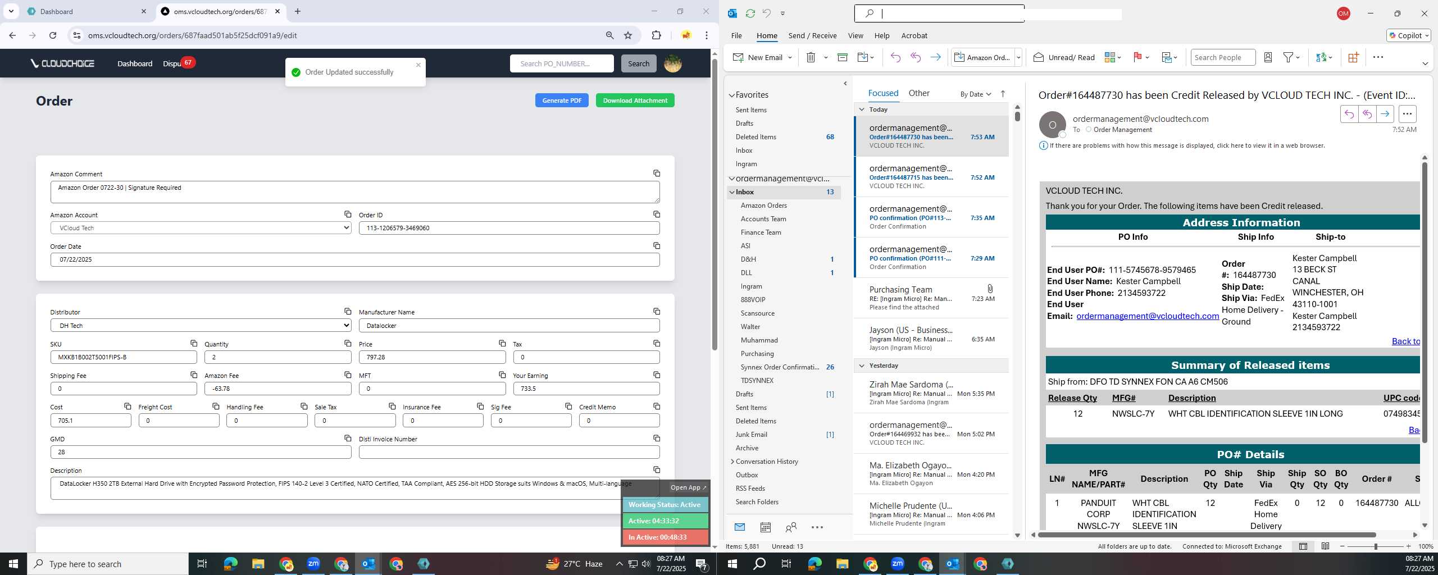Open the View ribbon tab
1438x575 pixels.
pos(855,35)
